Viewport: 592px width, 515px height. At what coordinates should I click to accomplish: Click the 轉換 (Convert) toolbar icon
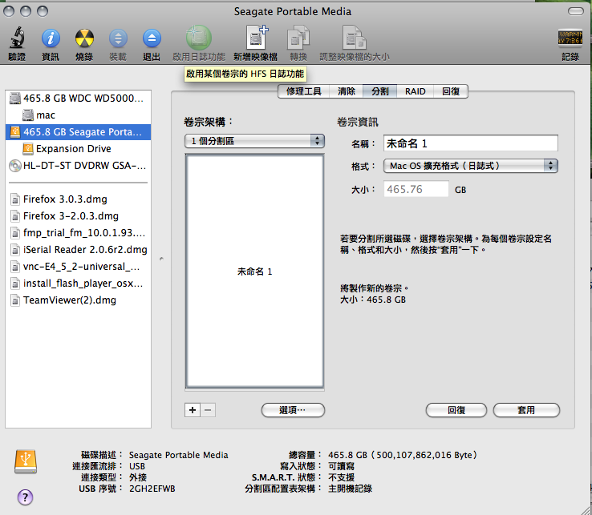298,38
